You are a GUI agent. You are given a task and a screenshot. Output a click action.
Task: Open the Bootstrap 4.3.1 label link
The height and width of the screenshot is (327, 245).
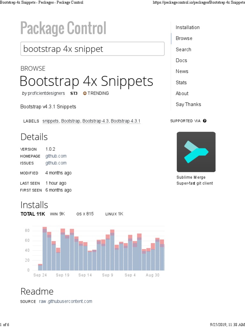coord(126,121)
